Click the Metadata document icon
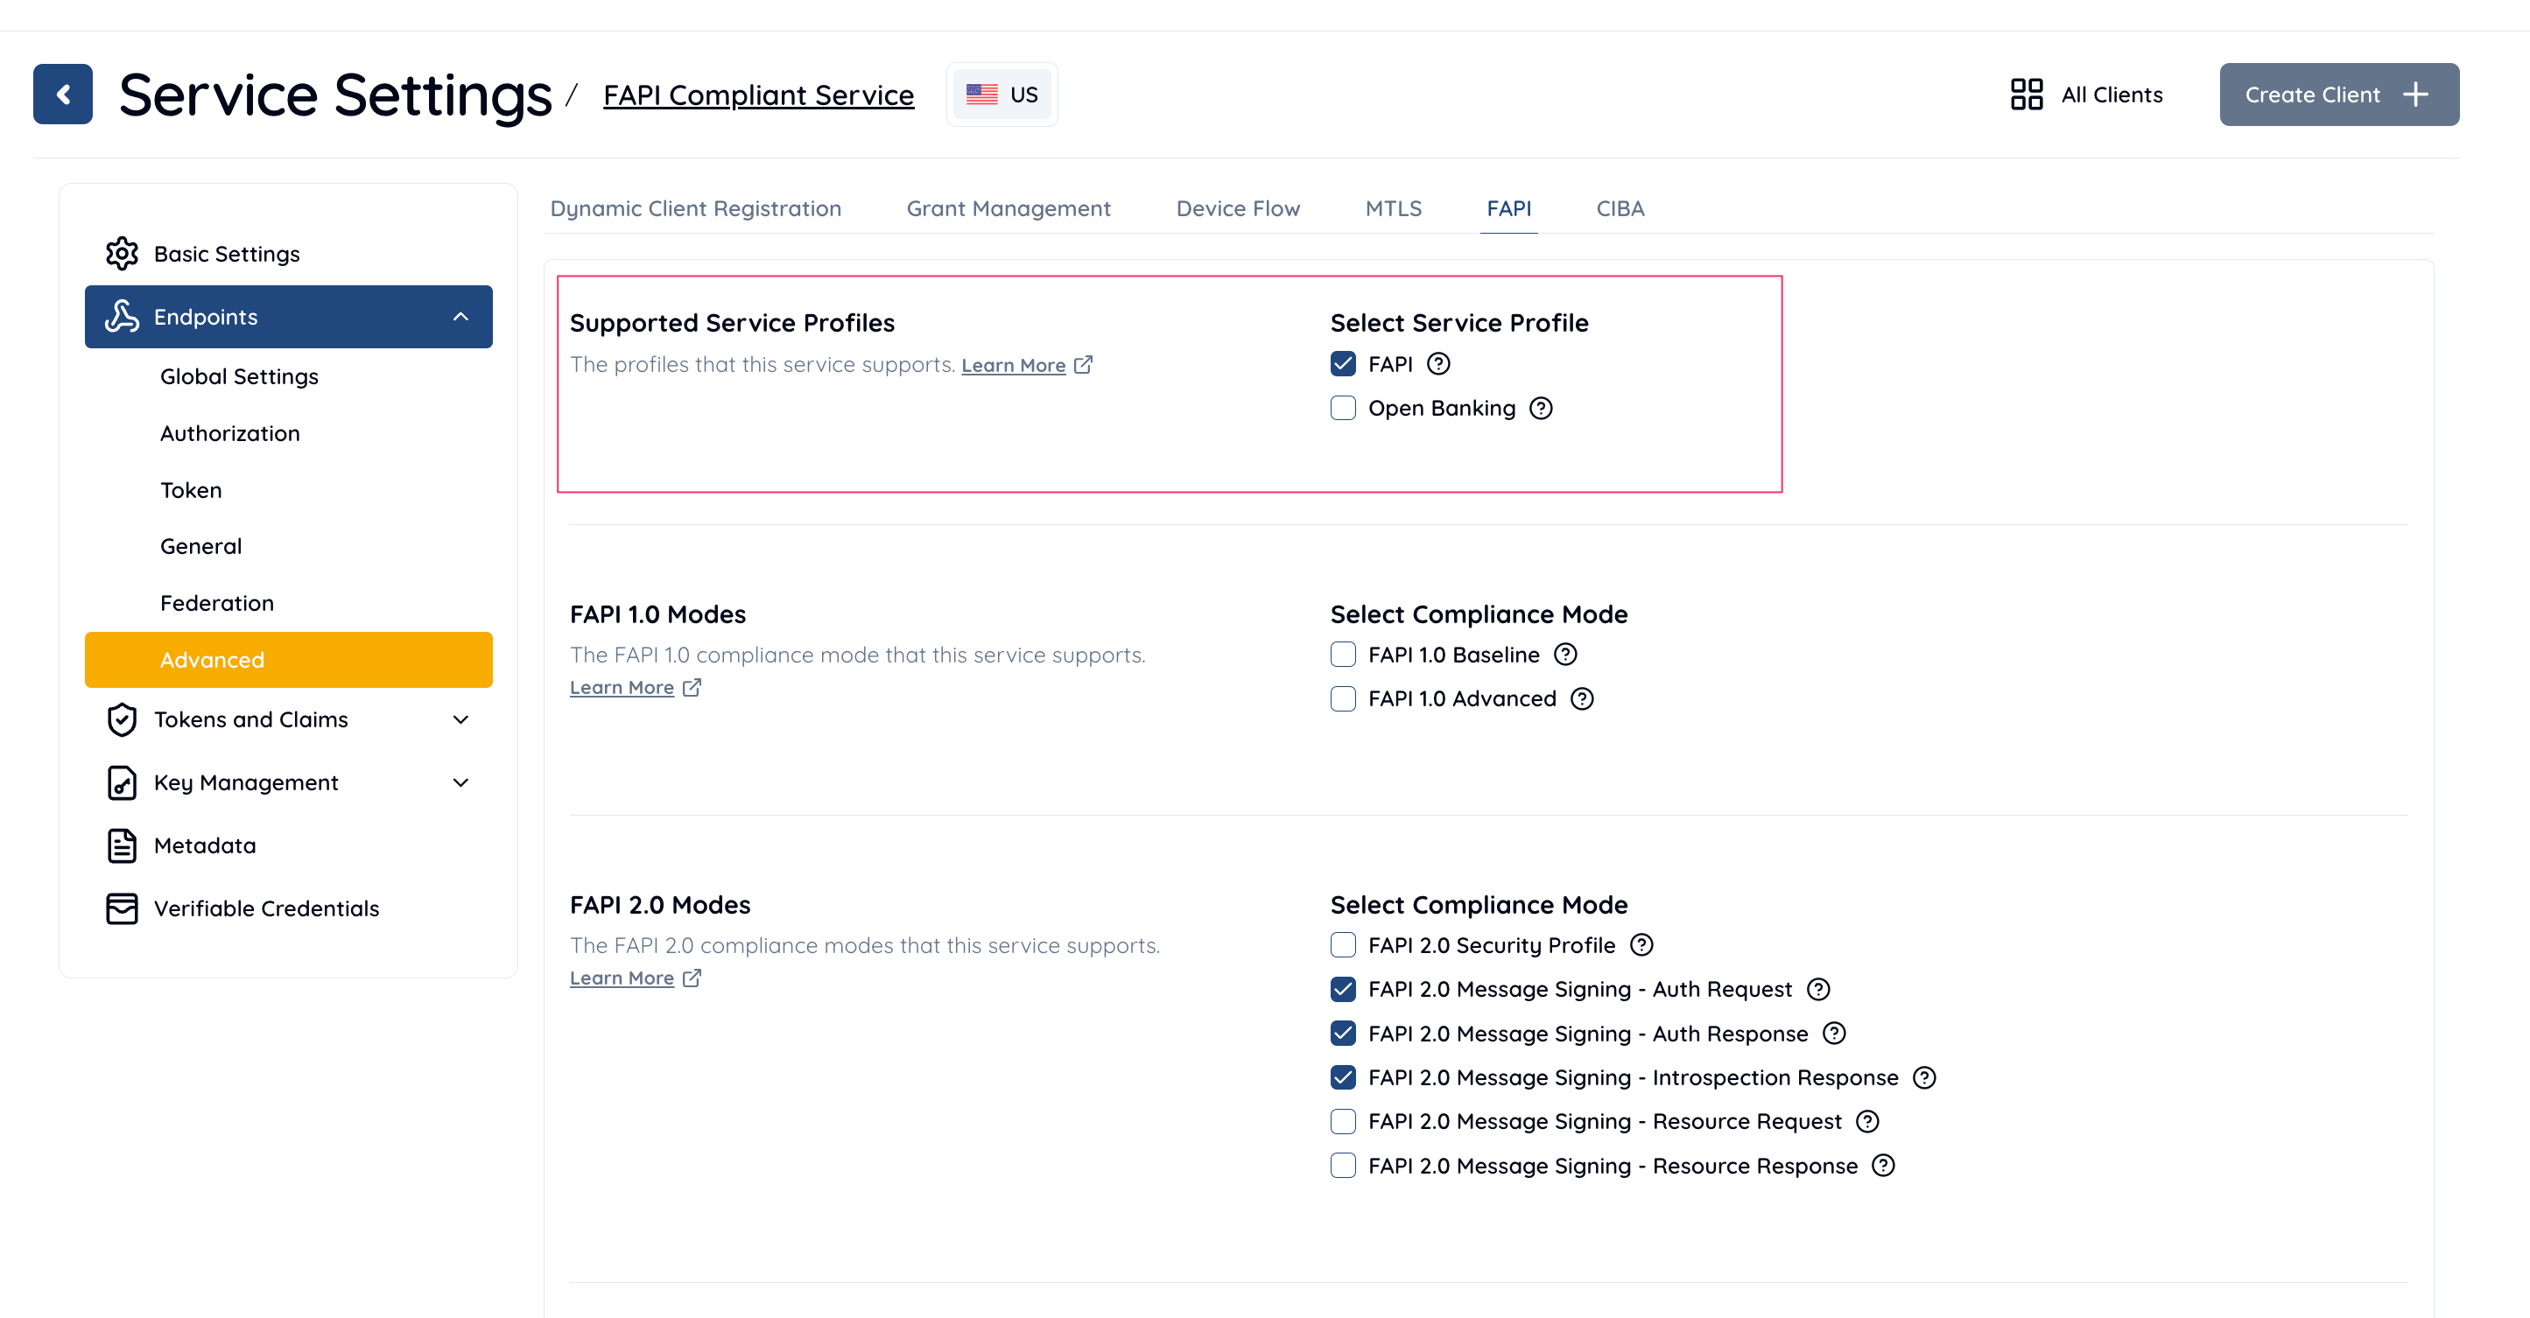2530x1318 pixels. pos(122,845)
